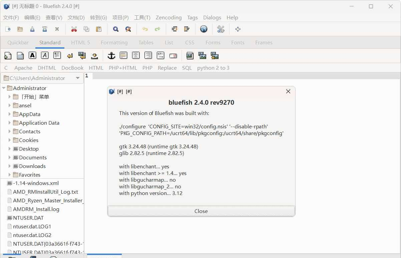Collapse the Administrator root folder
Image resolution: width=401 pixels, height=258 pixels.
[x=4, y=88]
